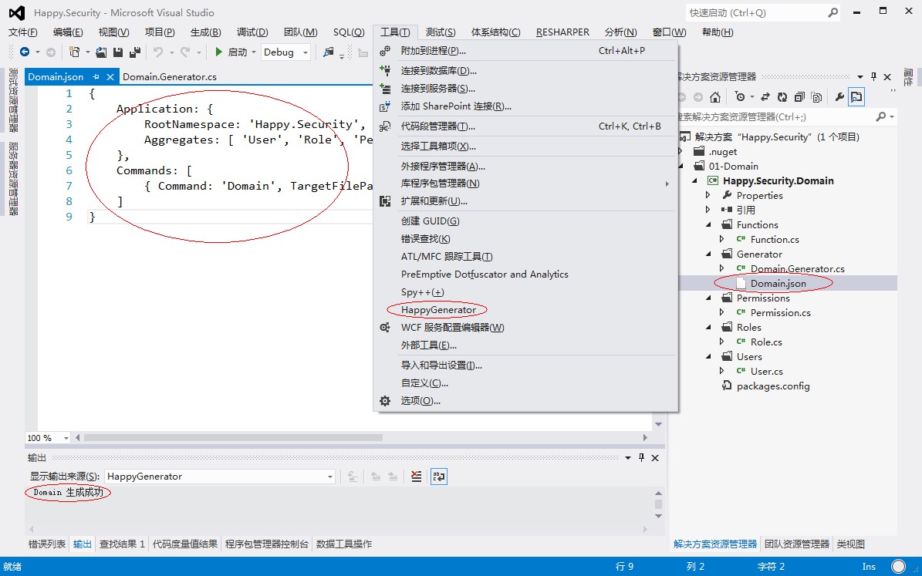The height and width of the screenshot is (576, 922).
Task: Switch to 程序包管理器控制台 tab
Action: click(x=267, y=544)
